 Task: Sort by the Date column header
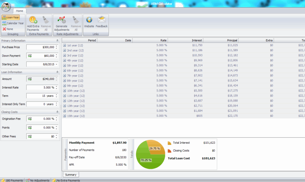[x=115, y=40]
